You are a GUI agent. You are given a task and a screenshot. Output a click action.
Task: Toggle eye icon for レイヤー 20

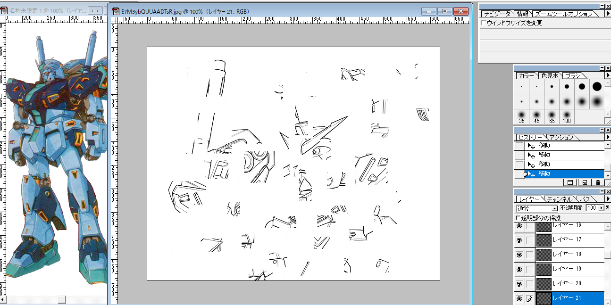[x=519, y=284]
